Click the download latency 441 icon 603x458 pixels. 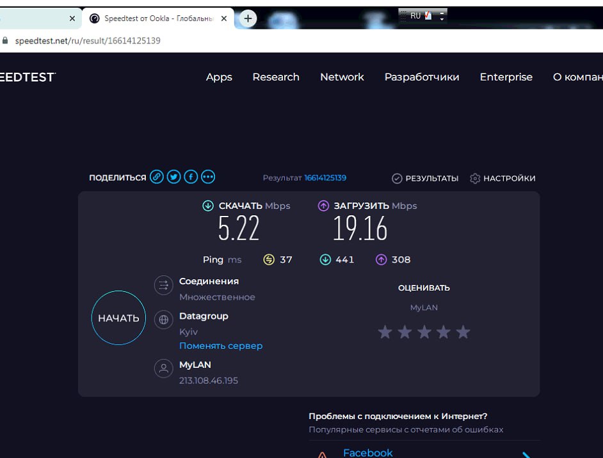(325, 259)
